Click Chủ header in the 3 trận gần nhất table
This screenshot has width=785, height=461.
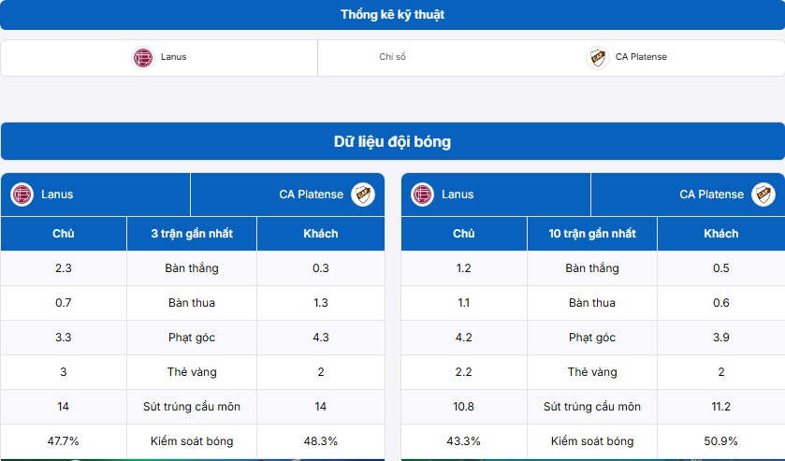click(x=64, y=234)
